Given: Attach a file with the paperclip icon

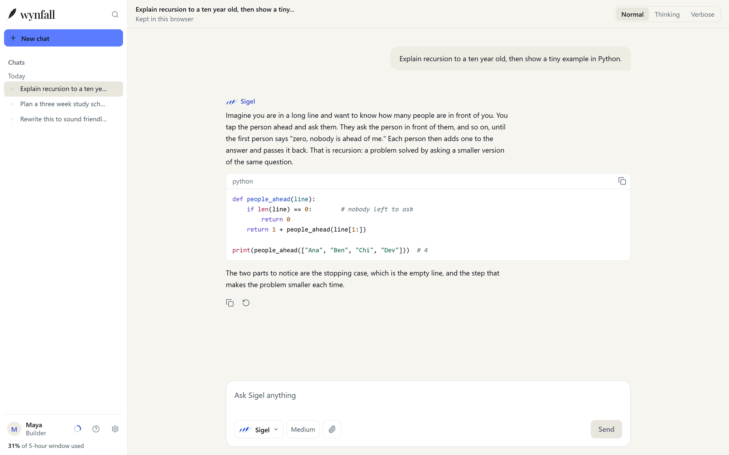Looking at the screenshot, I should click(332, 429).
